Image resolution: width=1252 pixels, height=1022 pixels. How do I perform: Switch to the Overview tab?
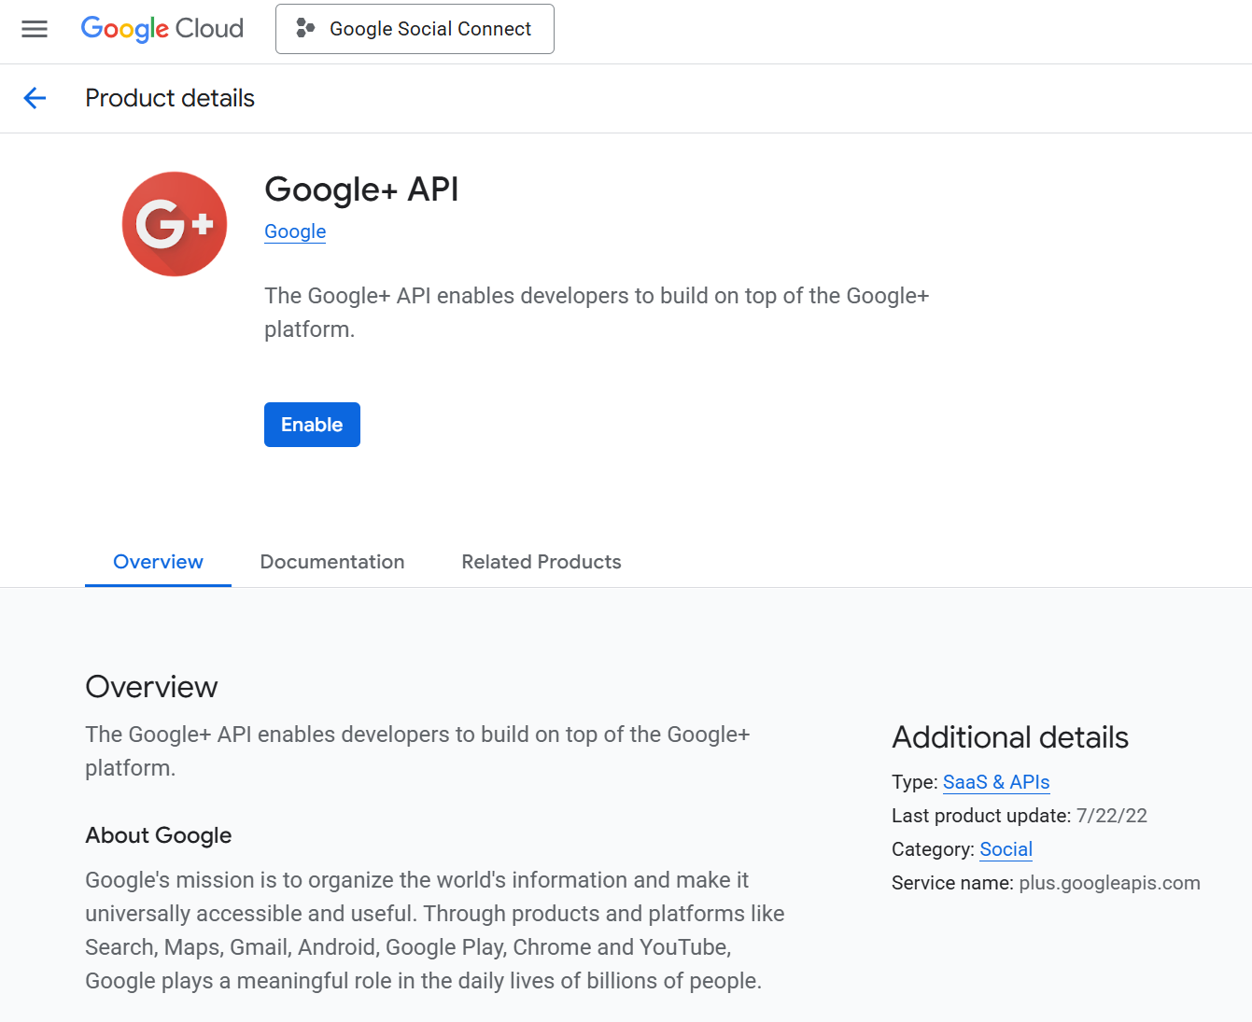[x=158, y=562]
